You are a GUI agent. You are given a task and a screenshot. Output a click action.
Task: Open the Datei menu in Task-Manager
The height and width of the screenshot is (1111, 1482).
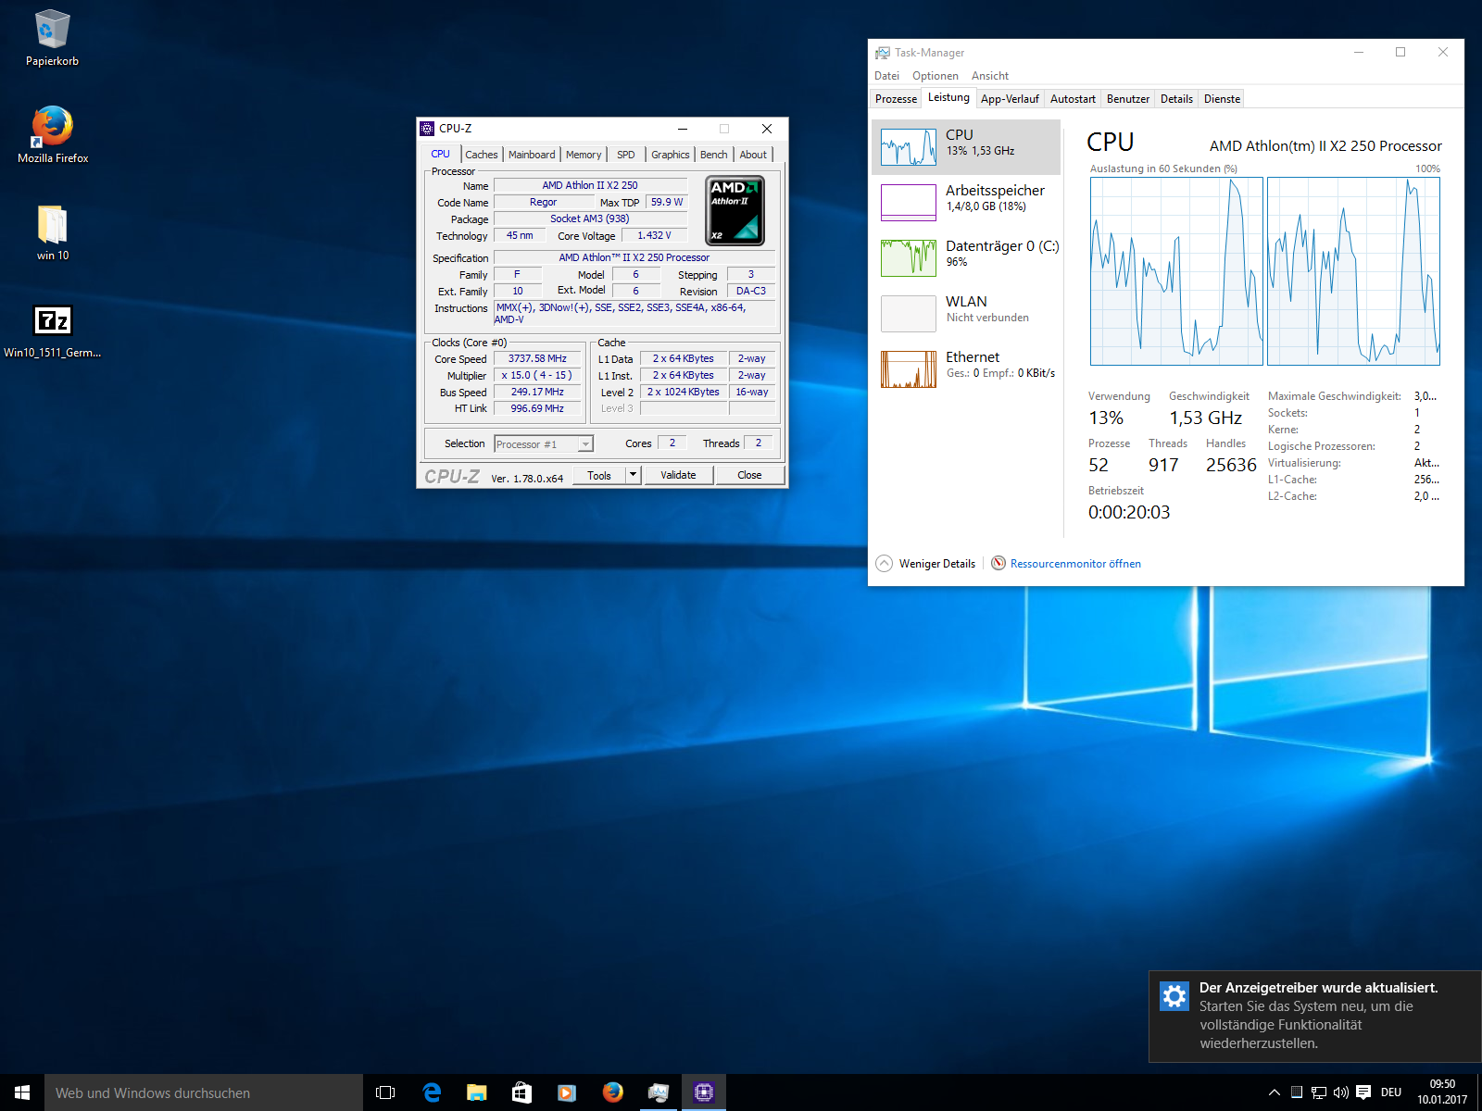point(886,76)
